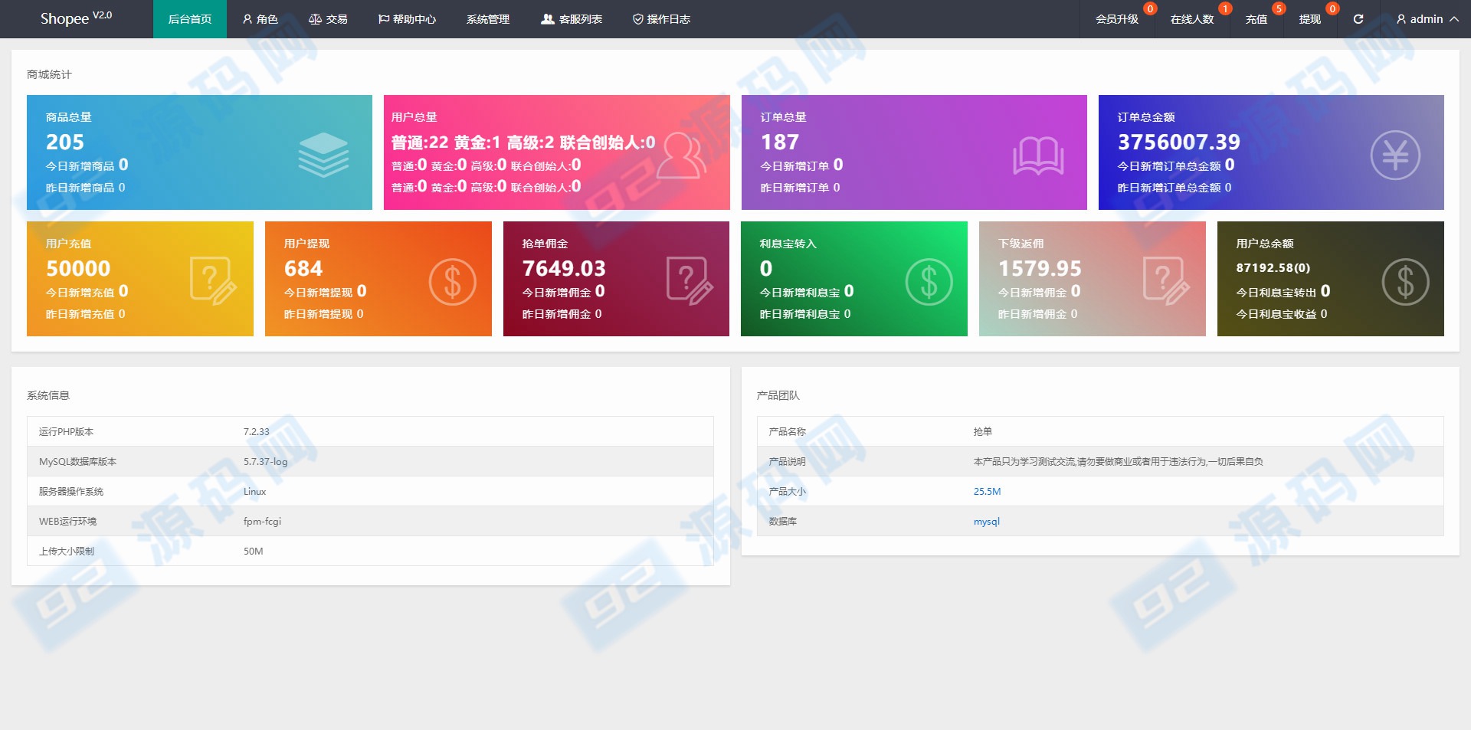Click the 7649.03 value on 抢单佣金 card
This screenshot has height=730, width=1471.
tap(564, 269)
